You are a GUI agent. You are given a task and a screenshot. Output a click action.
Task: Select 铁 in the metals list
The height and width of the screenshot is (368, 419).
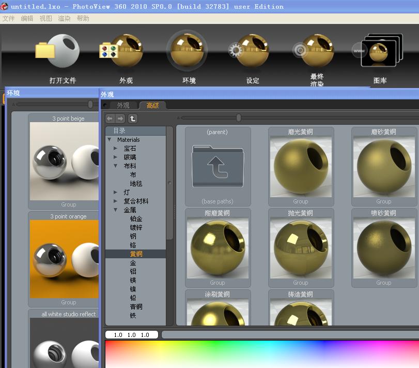click(x=133, y=316)
